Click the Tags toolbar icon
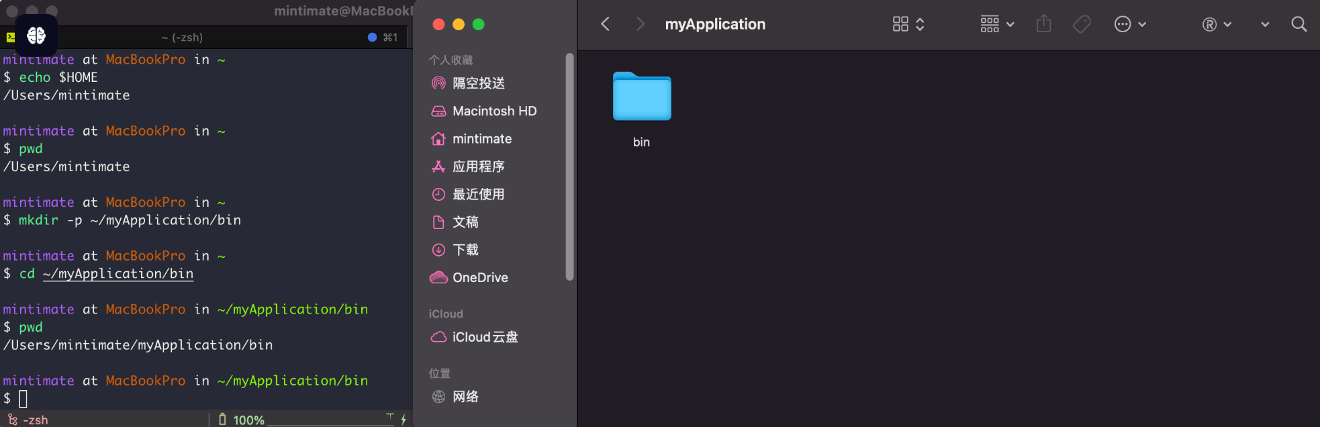Viewport: 1320px width, 427px height. pos(1082,24)
